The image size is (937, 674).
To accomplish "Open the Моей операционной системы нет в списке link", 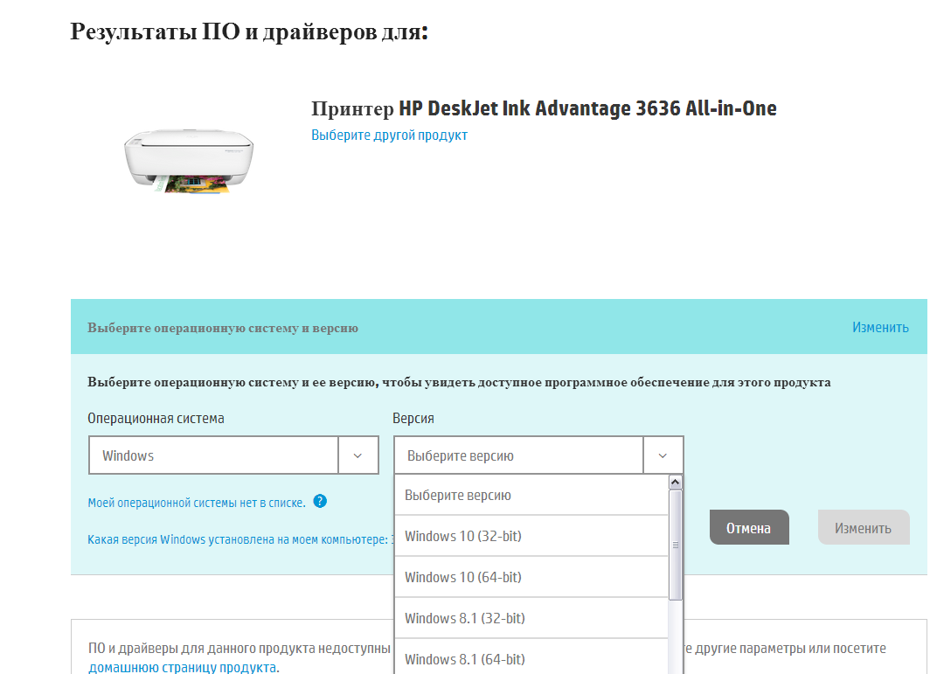I will tap(197, 503).
